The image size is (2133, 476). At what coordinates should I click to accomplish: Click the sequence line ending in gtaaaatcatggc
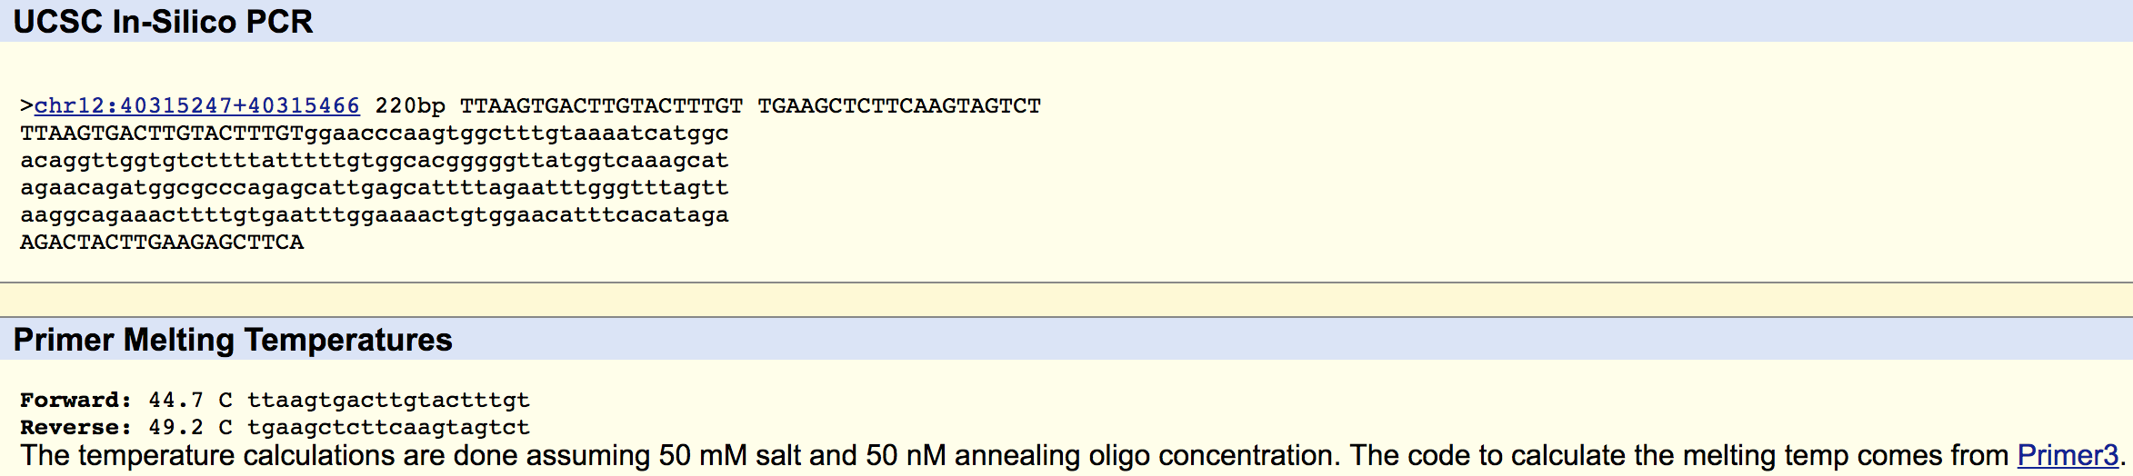point(374,134)
